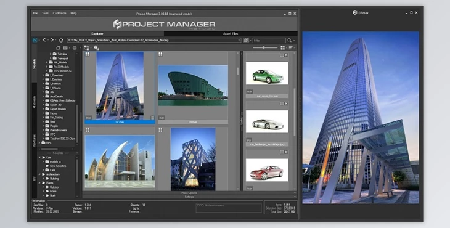The height and width of the screenshot is (228, 450).
Task: Remove the silver Lamborghini from gallery
Action: pos(286,104)
